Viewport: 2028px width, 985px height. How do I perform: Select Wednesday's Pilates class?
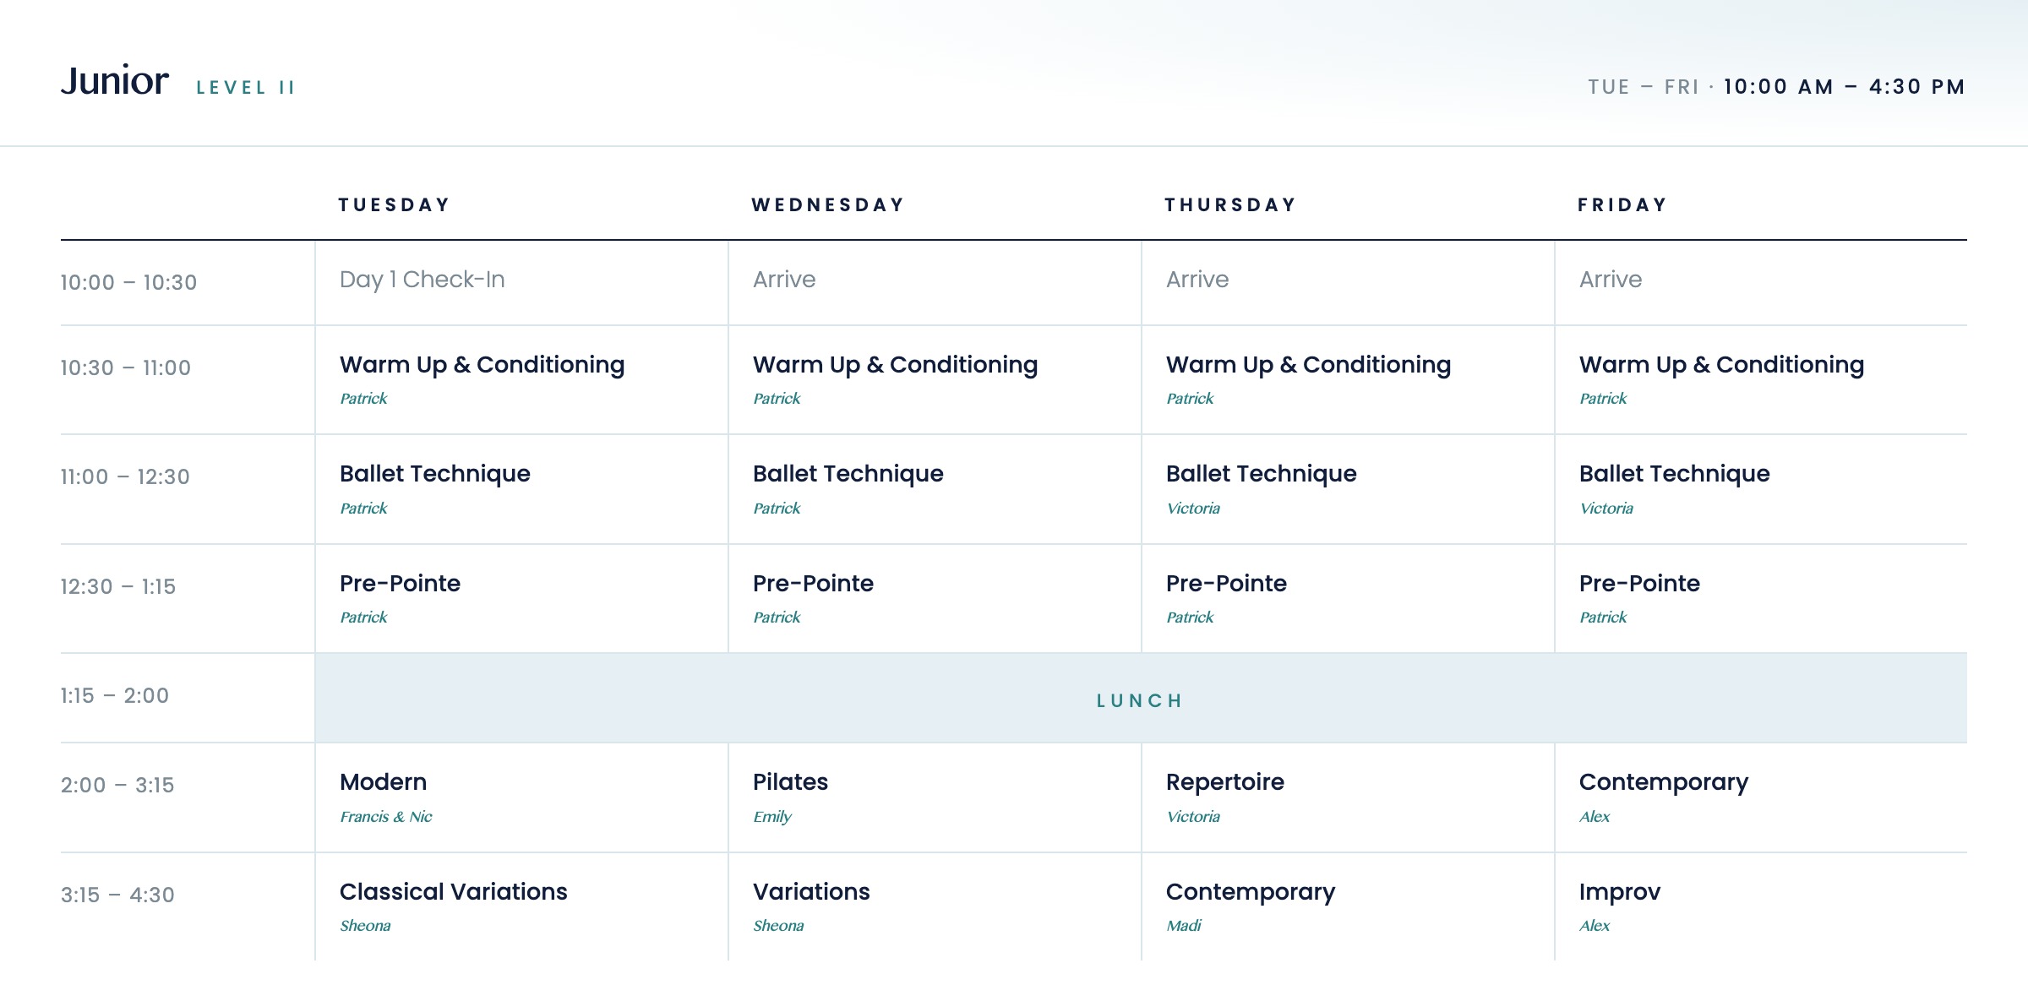pos(790,782)
